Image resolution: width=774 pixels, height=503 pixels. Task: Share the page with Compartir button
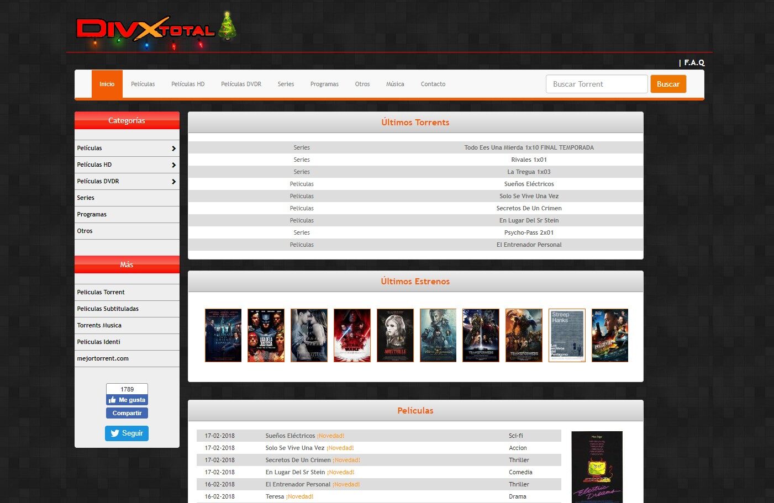click(x=127, y=413)
